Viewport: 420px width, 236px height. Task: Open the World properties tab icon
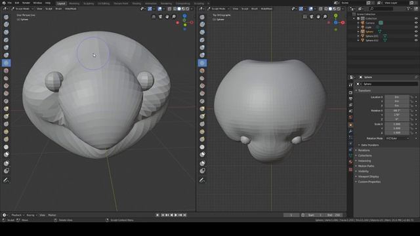pos(350,117)
